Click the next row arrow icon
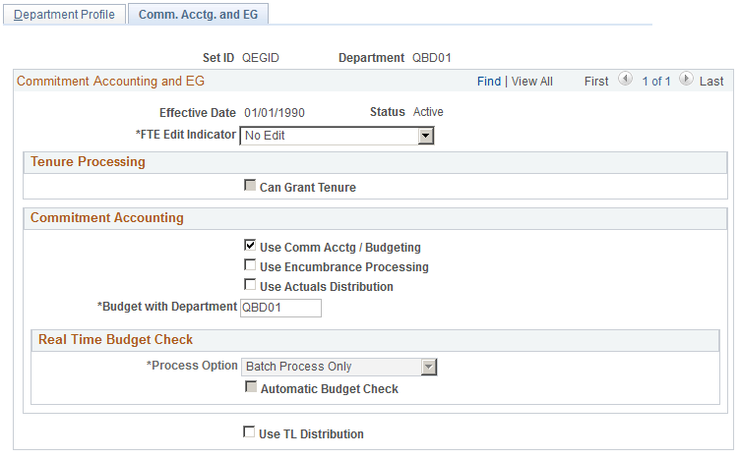Image resolution: width=740 pixels, height=458 pixels. click(686, 79)
